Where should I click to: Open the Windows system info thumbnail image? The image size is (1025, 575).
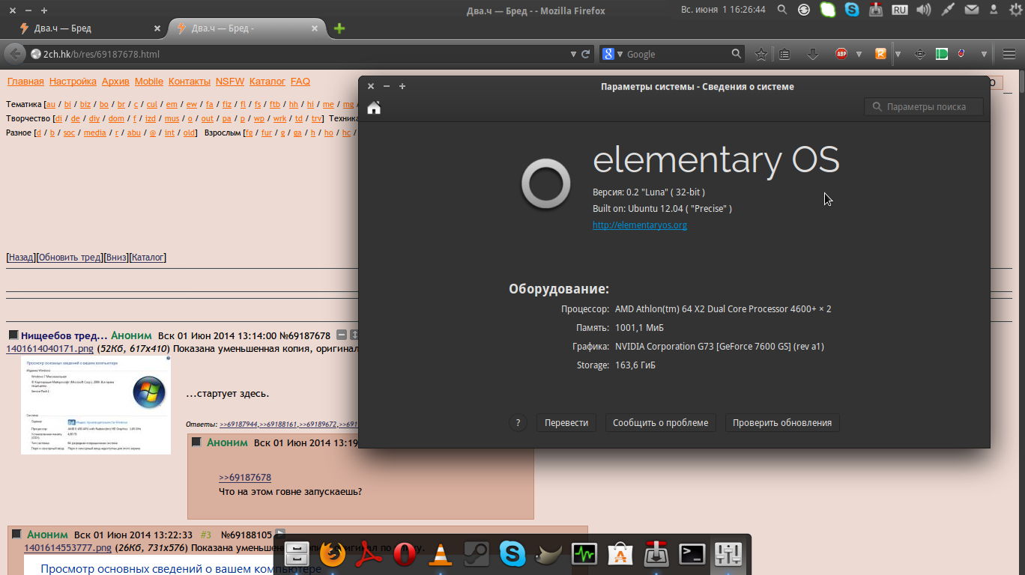click(96, 405)
